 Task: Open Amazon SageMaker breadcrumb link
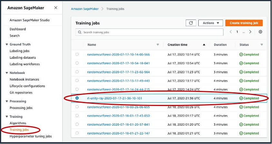coord(85,9)
